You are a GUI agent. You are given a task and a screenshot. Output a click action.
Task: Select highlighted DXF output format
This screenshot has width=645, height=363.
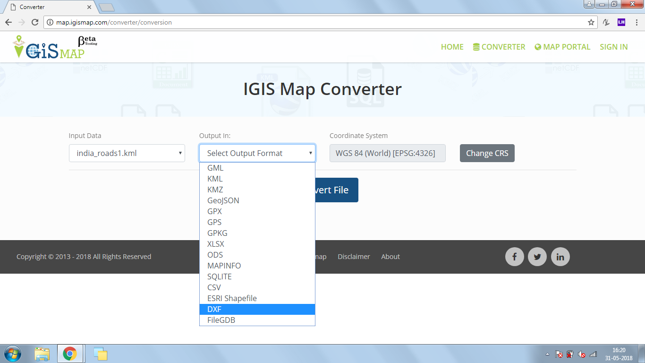(x=257, y=309)
